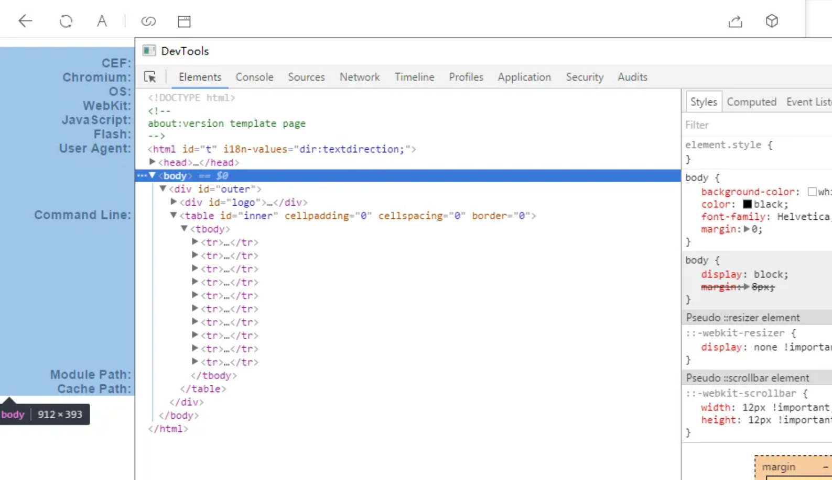Expand the head element node
Image resolution: width=832 pixels, height=480 pixels.
152,162
